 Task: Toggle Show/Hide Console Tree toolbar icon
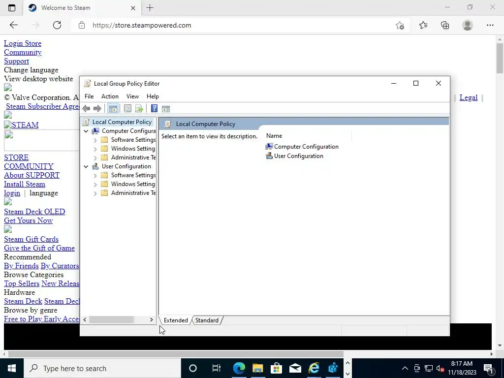coord(113,109)
